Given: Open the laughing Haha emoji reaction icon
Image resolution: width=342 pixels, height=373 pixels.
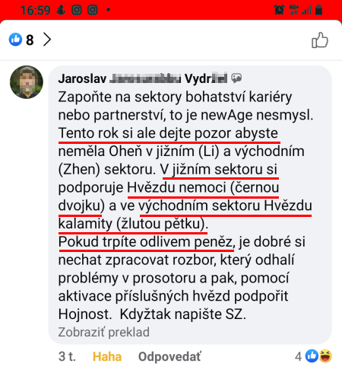Looking at the screenshot, I should pos(325,355).
